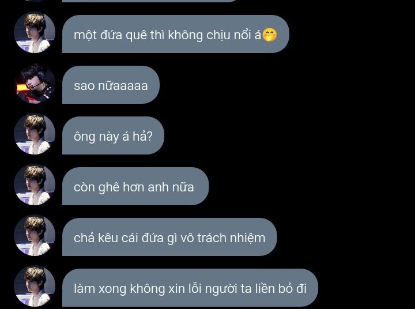The image size is (415, 309).
Task: Tap the headset gamer avatar
Action: [x=35, y=83]
